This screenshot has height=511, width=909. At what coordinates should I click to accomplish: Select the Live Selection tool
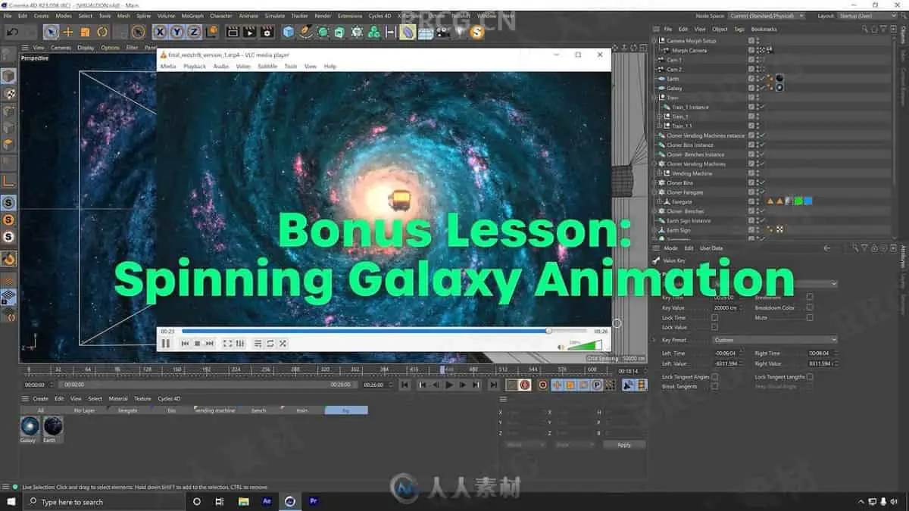pyautogui.click(x=51, y=32)
